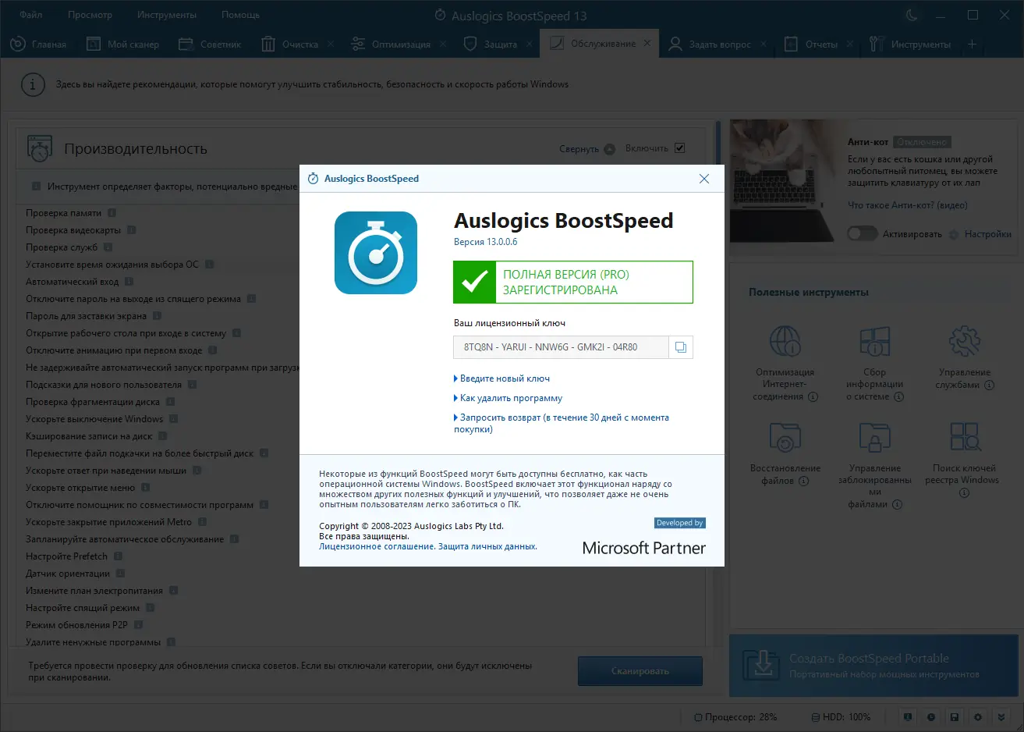The image size is (1024, 732).
Task: Open the Internet connection optimization tool icon
Action: (785, 342)
